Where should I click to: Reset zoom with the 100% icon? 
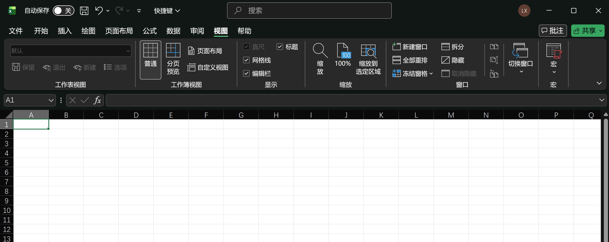point(343,55)
